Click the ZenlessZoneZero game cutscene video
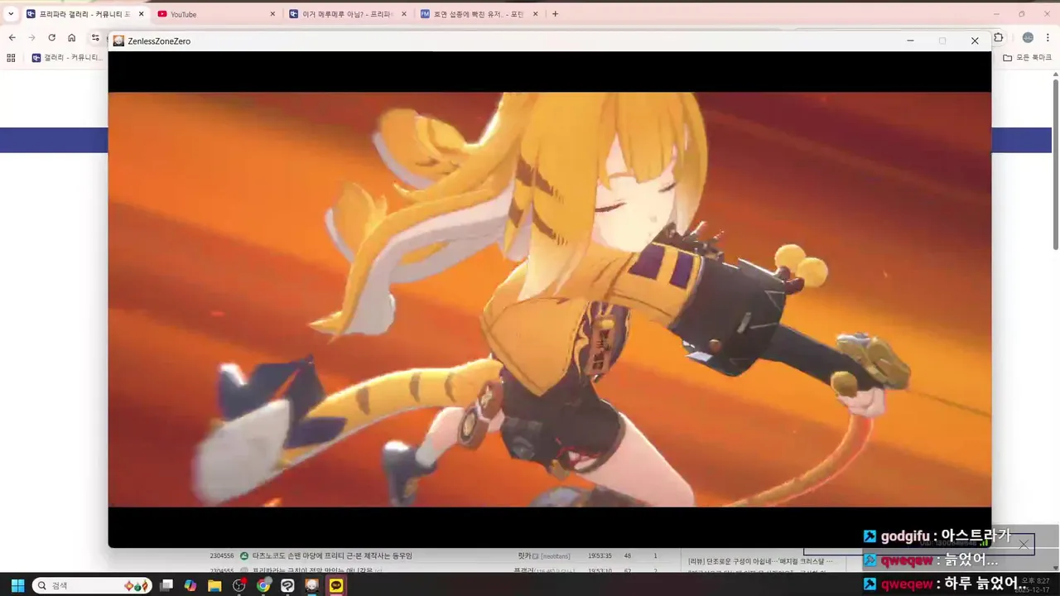The image size is (1060, 596). (550, 299)
